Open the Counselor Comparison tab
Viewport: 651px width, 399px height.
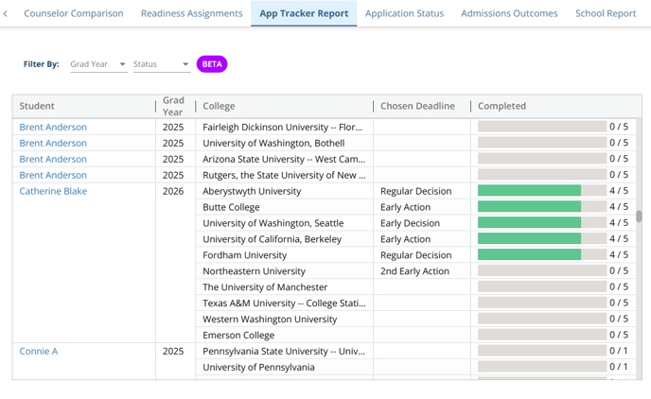tap(74, 13)
